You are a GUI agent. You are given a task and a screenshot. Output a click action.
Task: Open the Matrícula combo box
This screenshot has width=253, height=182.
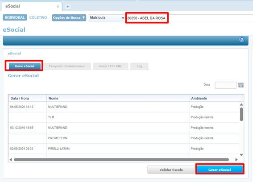tap(107, 18)
